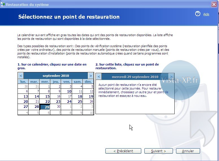The image size is (219, 161).
Task: Select September 10 in the calendar
Action: click(69, 92)
